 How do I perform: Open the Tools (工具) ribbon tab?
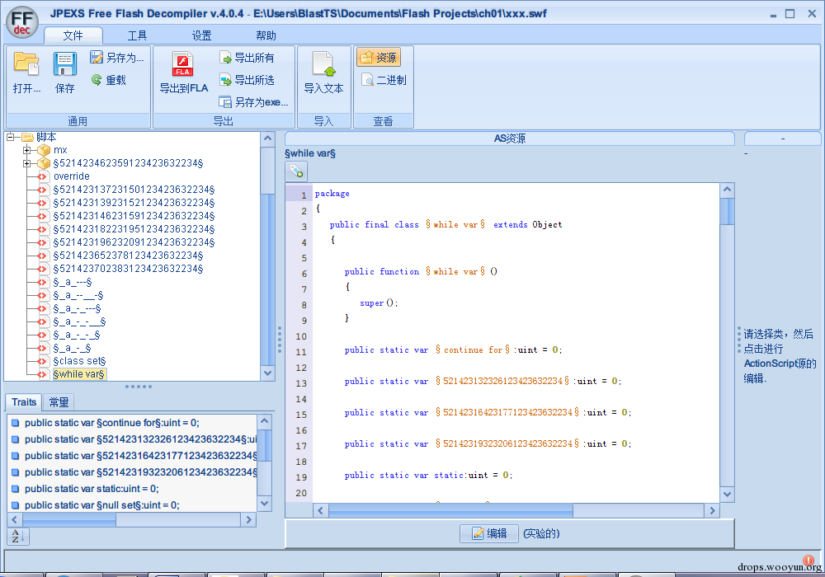(138, 35)
